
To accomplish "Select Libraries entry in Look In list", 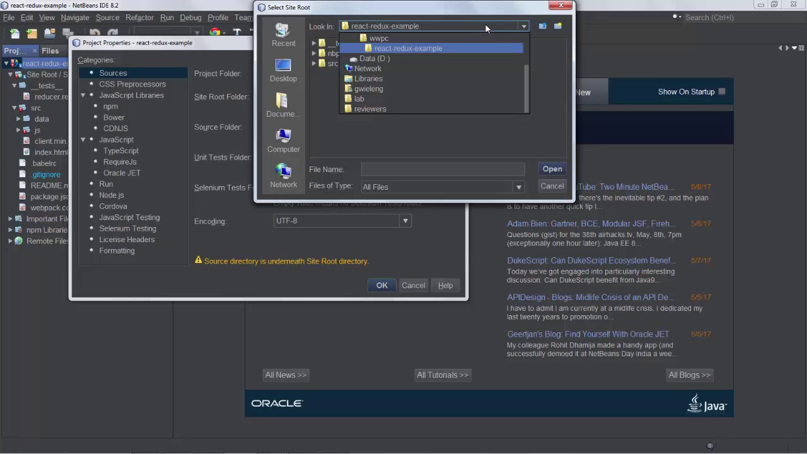I will (x=368, y=79).
